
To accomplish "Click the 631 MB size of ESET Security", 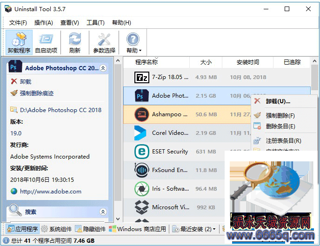I will click(206, 152).
